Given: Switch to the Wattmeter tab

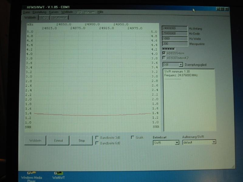Looking at the screenshot, I should click(60, 18).
